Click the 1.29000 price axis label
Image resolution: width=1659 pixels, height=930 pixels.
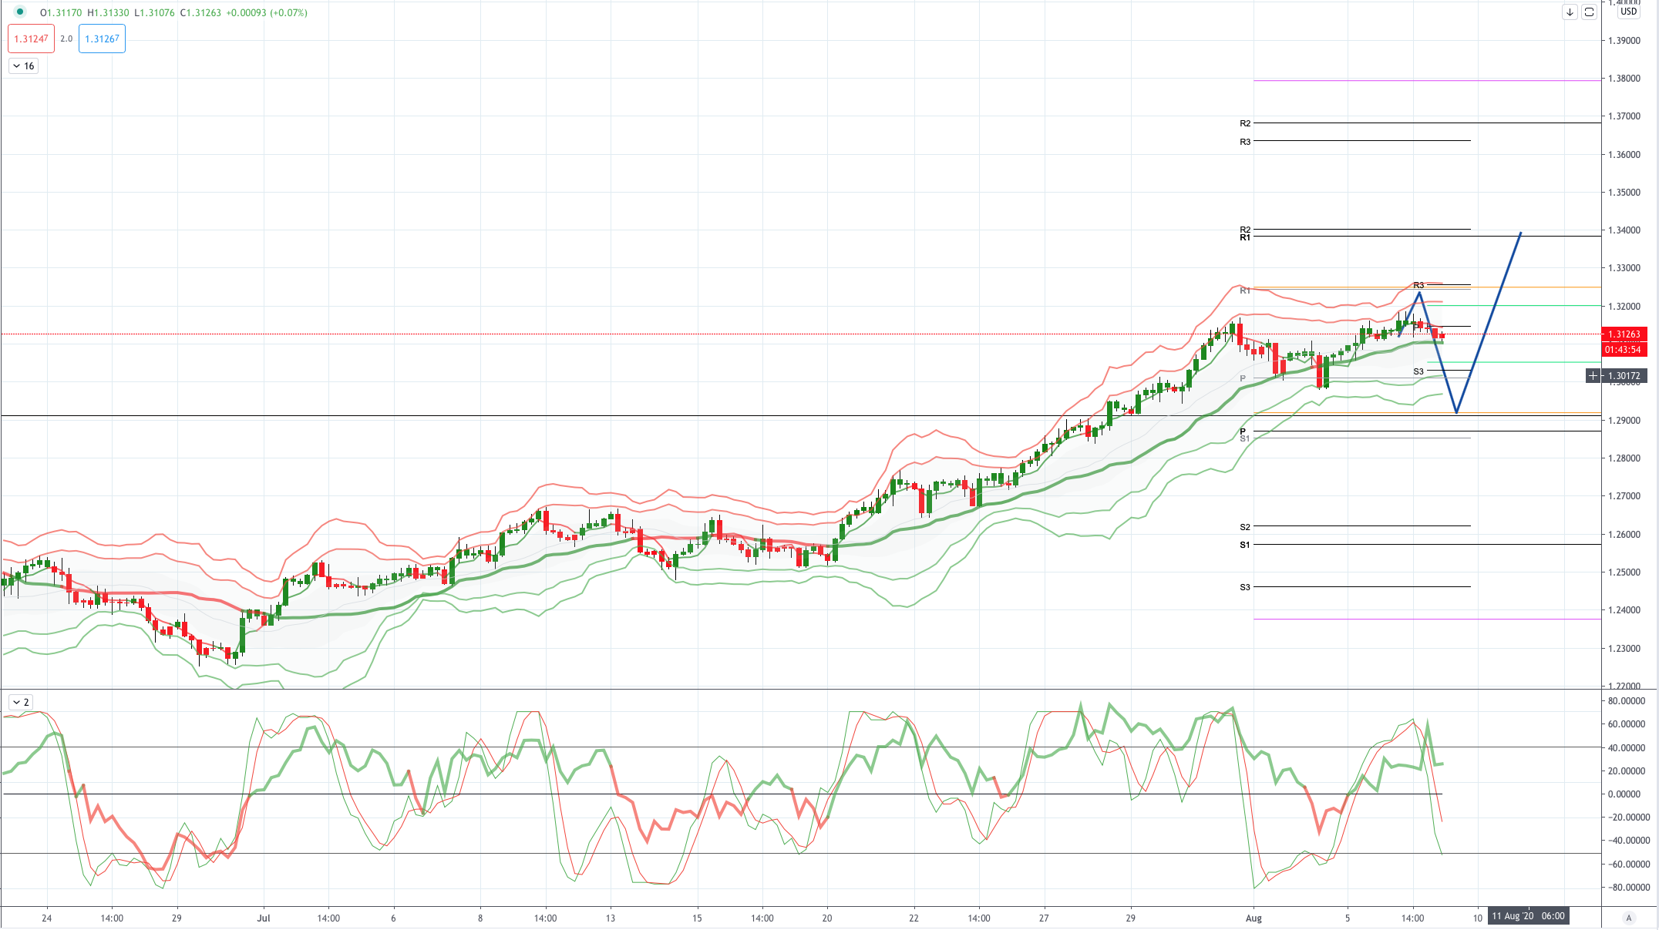1624,421
